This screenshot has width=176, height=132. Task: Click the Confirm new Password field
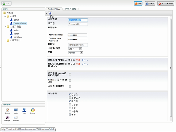78,39
